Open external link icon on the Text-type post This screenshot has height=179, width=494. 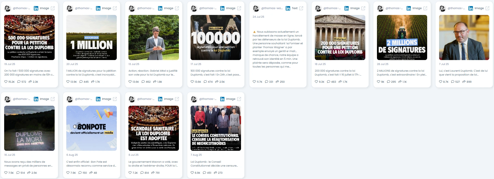301,8
